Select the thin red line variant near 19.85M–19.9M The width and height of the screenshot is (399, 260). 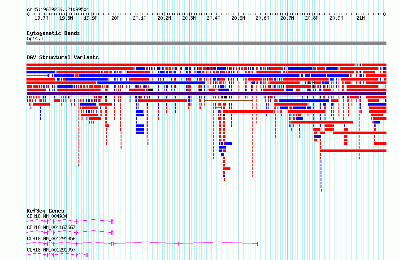(x=82, y=97)
